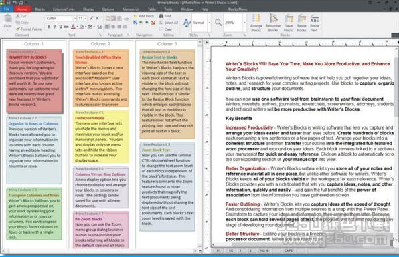Click the bulleted list icon in Paragraph group
This screenshot has width=399, height=257.
127,18
